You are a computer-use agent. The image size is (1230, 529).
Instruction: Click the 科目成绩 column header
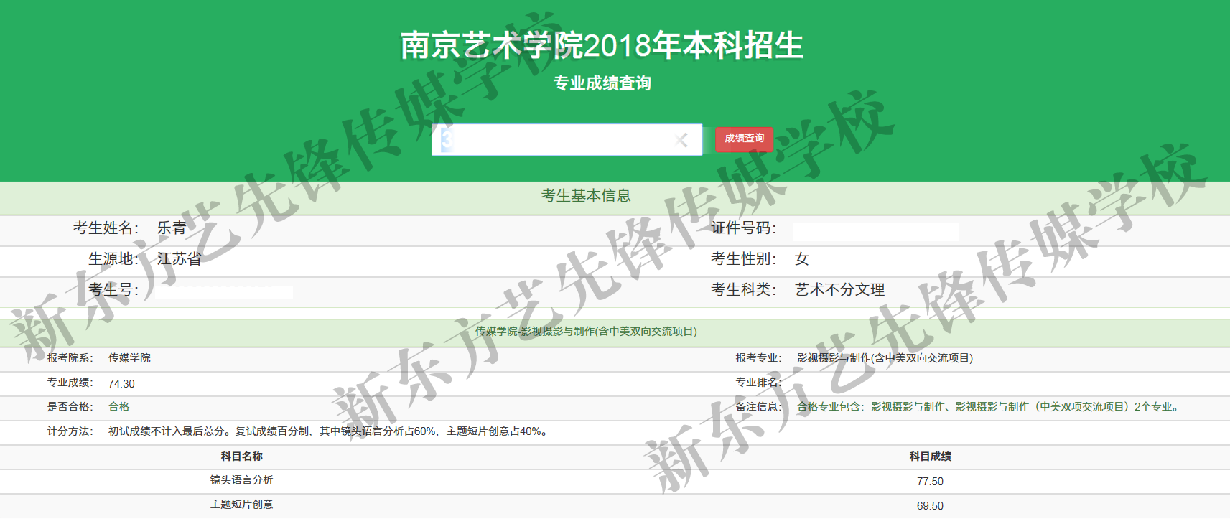click(930, 457)
